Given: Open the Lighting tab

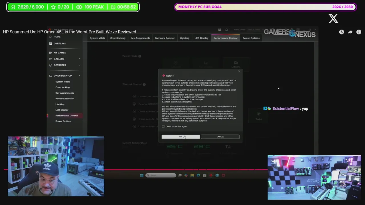Looking at the screenshot, I should (x=184, y=38).
